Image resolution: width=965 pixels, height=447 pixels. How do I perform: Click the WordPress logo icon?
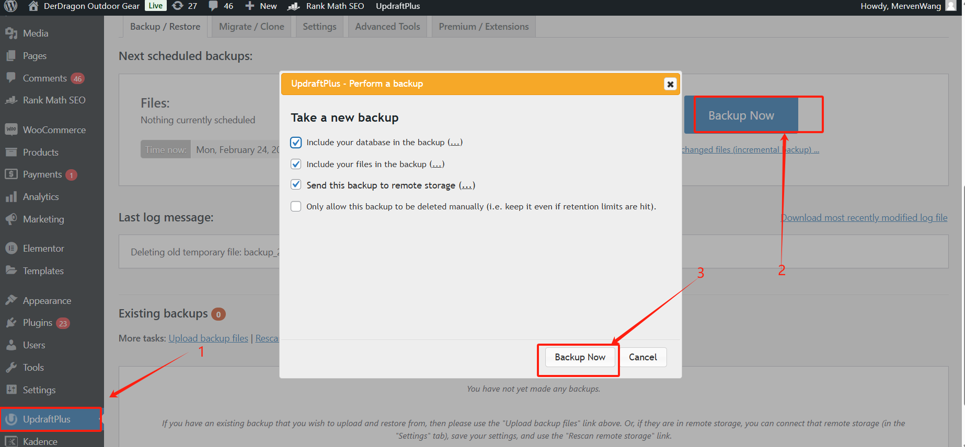pyautogui.click(x=10, y=6)
